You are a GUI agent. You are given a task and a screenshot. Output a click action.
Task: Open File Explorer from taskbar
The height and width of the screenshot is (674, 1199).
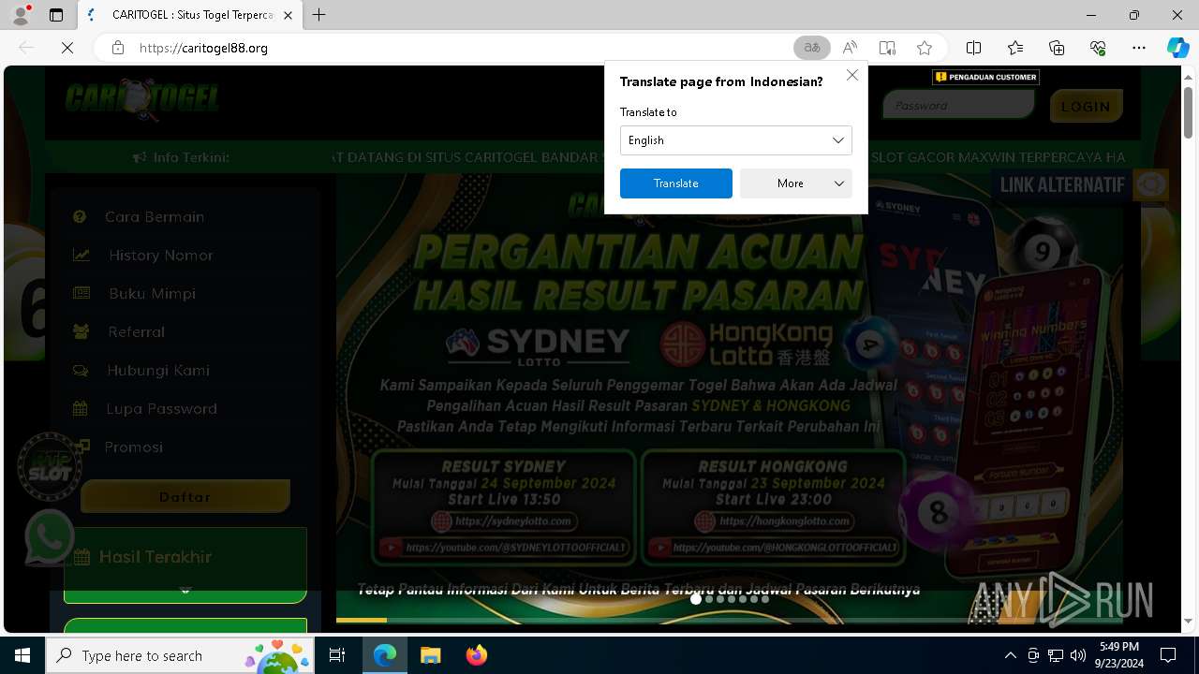pyautogui.click(x=430, y=655)
